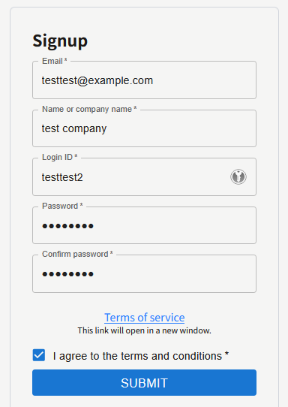Focus the Email input field
Image resolution: width=288 pixels, height=407 pixels.
coord(145,80)
